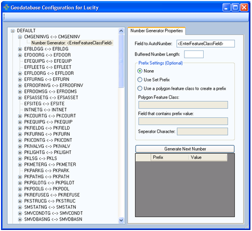Select PKREFUSEG <--> PKREFUSE row
The width and height of the screenshot is (252, 231).
52,195
